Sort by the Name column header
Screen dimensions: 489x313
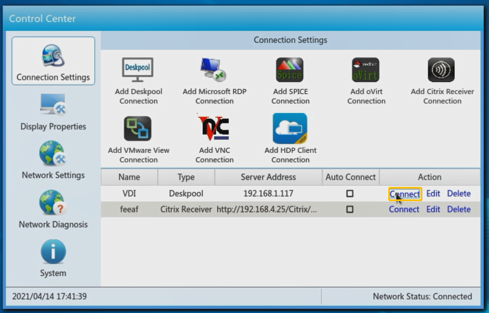pyautogui.click(x=129, y=177)
